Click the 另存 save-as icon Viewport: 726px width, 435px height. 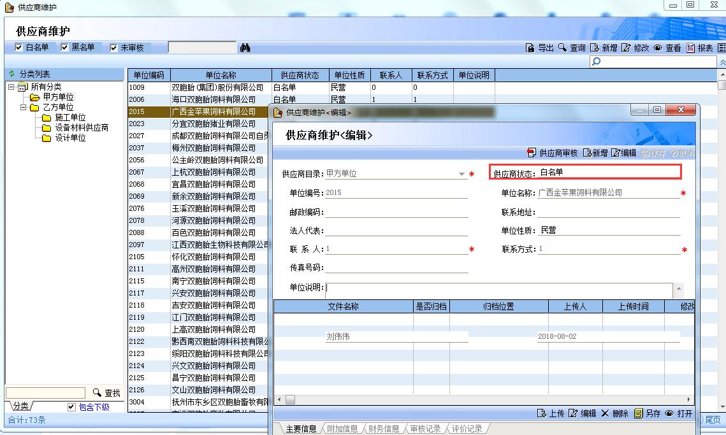point(638,413)
